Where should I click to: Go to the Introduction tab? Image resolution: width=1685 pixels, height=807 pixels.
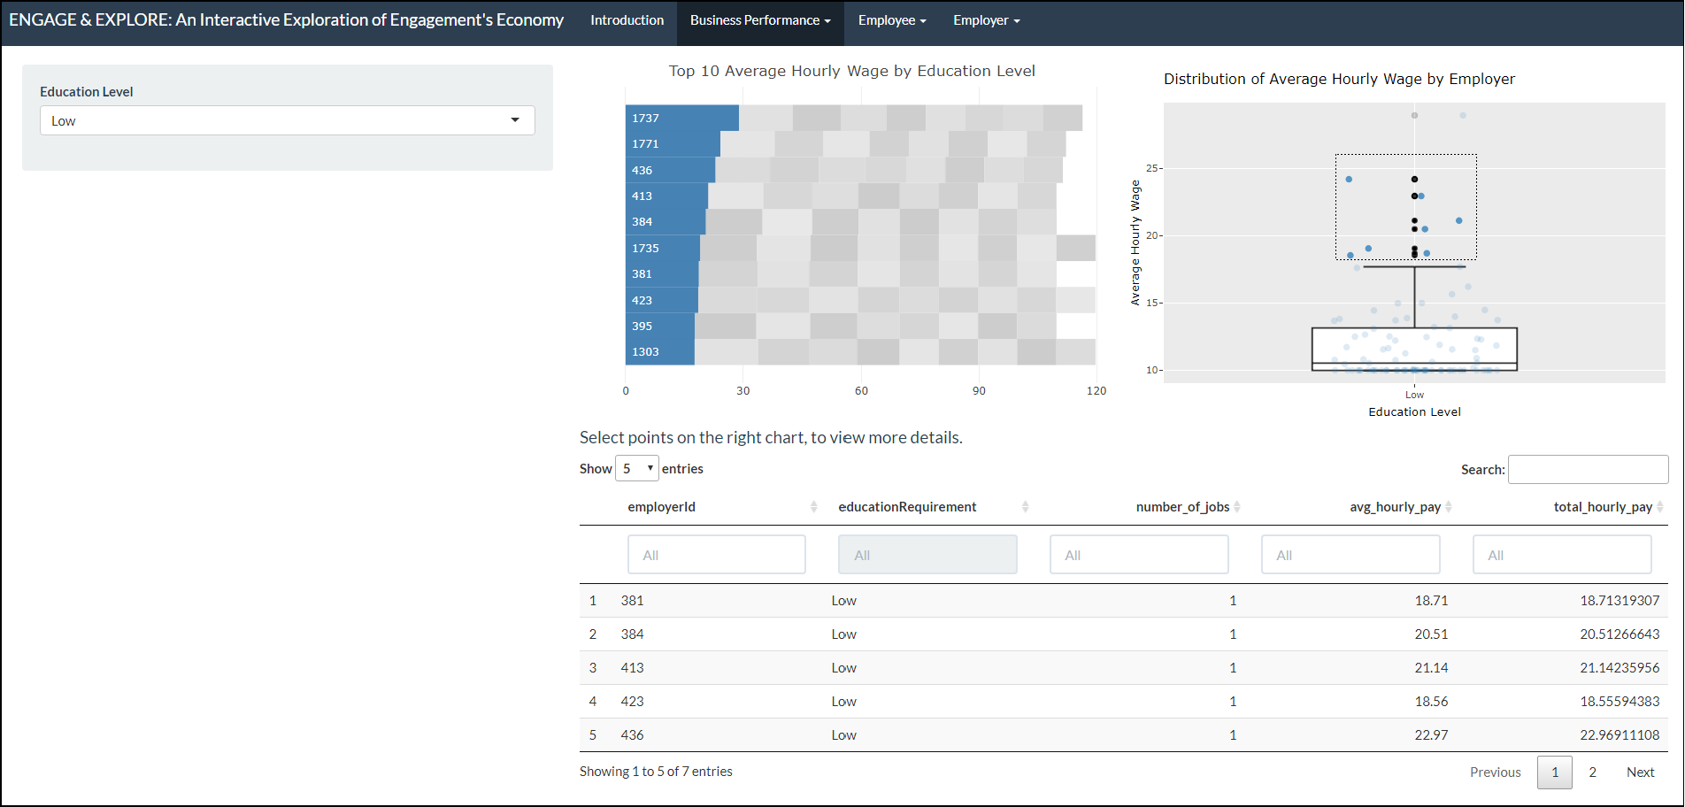627,20
